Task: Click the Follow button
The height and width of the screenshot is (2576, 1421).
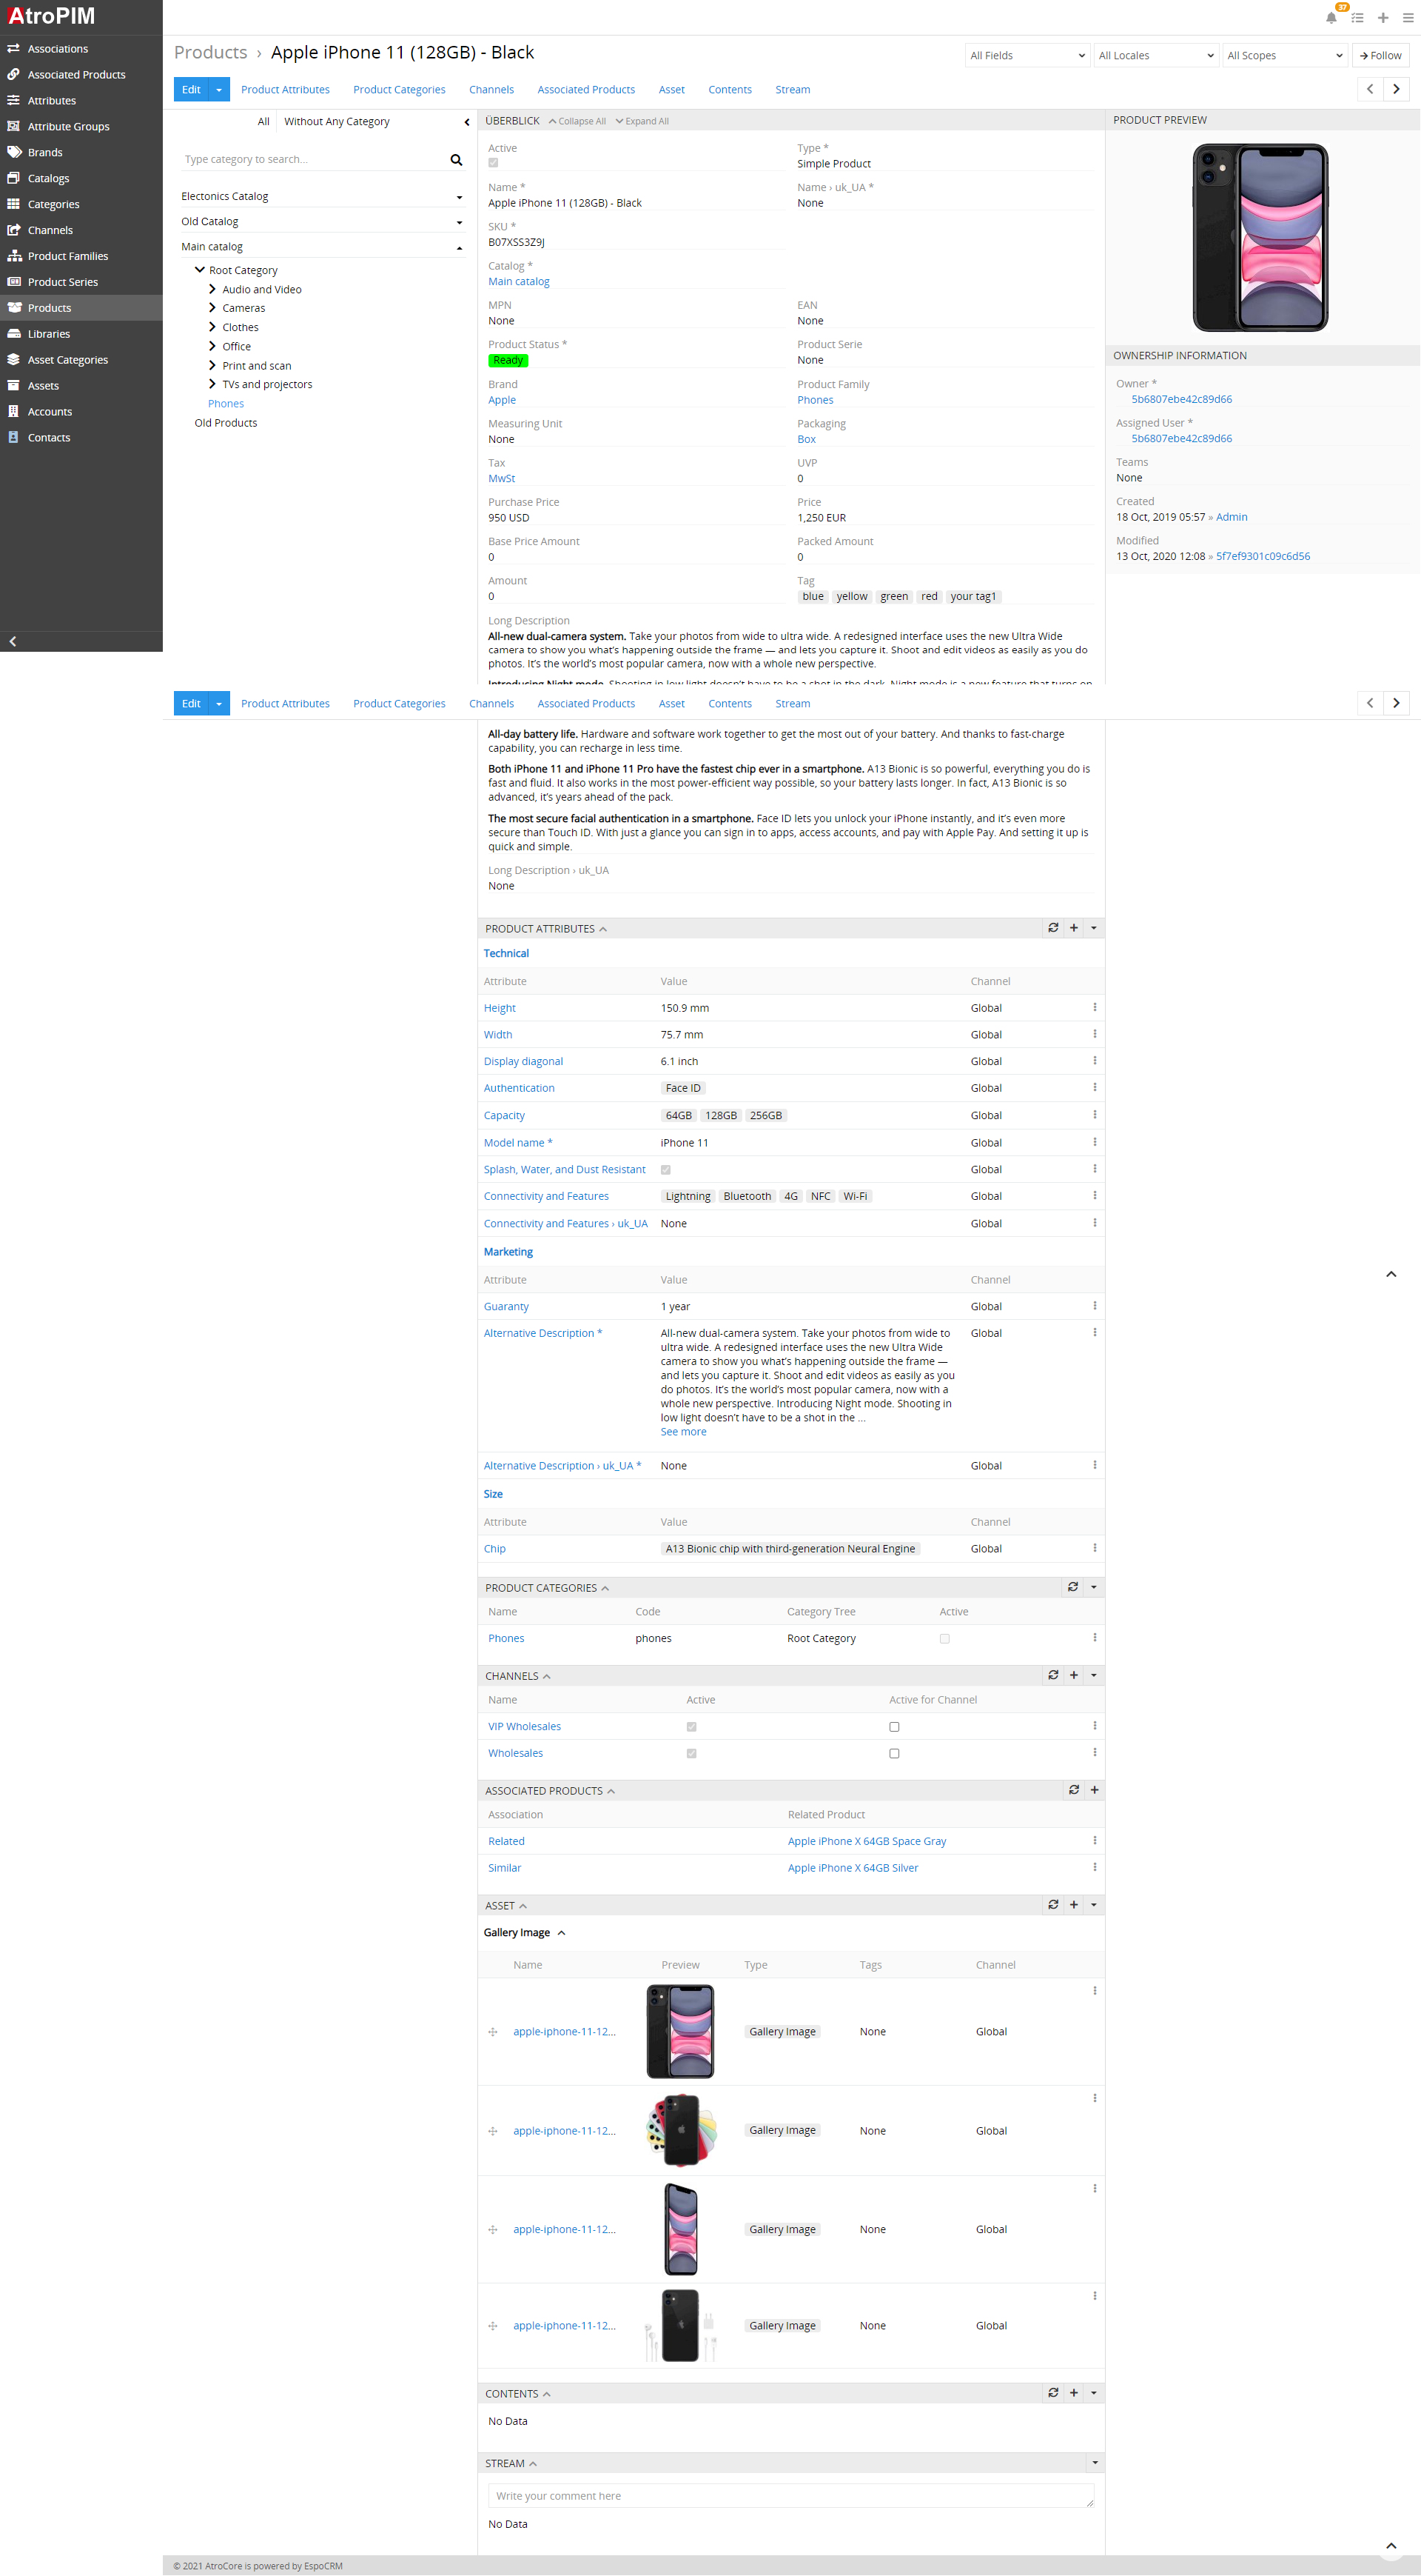Action: point(1380,56)
